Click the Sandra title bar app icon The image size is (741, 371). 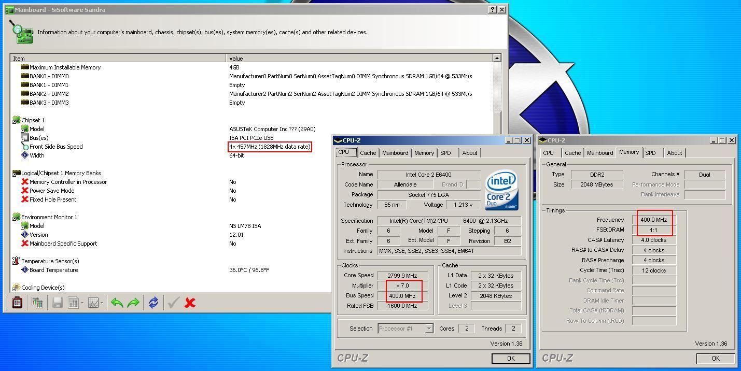[x=9, y=10]
